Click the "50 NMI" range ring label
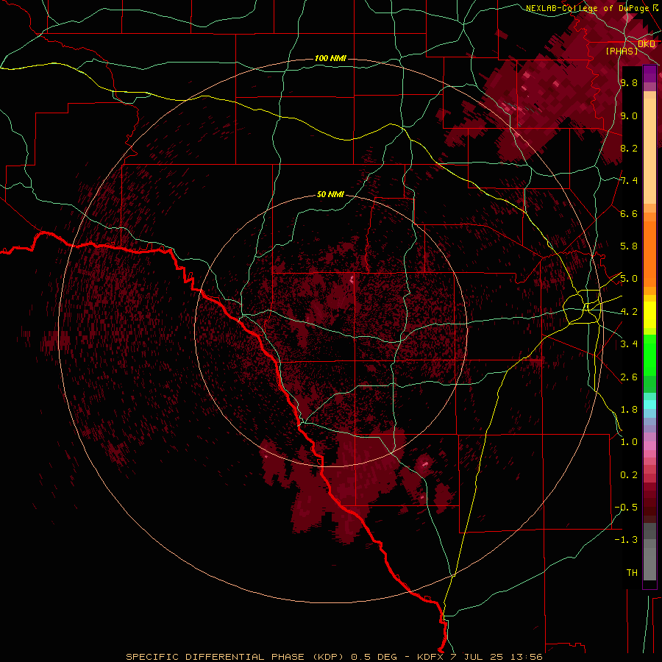Viewport: 662px width, 662px height. 330,194
